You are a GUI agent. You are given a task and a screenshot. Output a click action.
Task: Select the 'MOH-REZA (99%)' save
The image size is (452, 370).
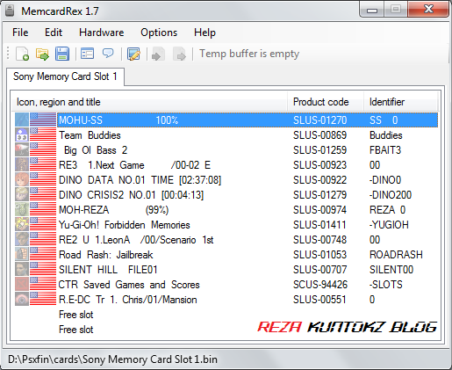pos(226,209)
